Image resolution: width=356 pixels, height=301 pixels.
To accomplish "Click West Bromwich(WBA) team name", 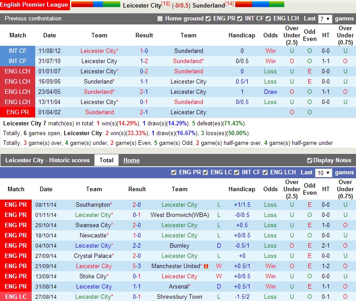I will [x=180, y=215].
